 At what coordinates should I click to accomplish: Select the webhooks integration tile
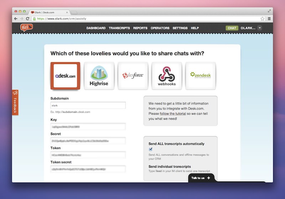tap(167, 76)
